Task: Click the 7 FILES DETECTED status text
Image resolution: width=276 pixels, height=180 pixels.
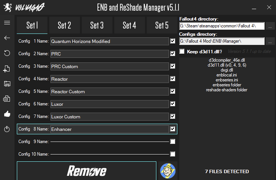Action: (227, 171)
